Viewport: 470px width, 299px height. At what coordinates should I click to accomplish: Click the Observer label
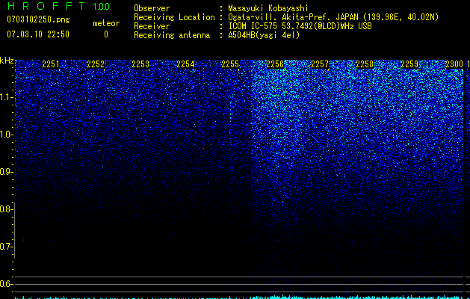click(x=152, y=8)
